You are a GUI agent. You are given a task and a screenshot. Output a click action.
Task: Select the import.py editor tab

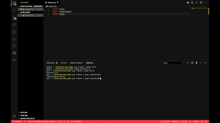pyautogui.click(x=52, y=2)
